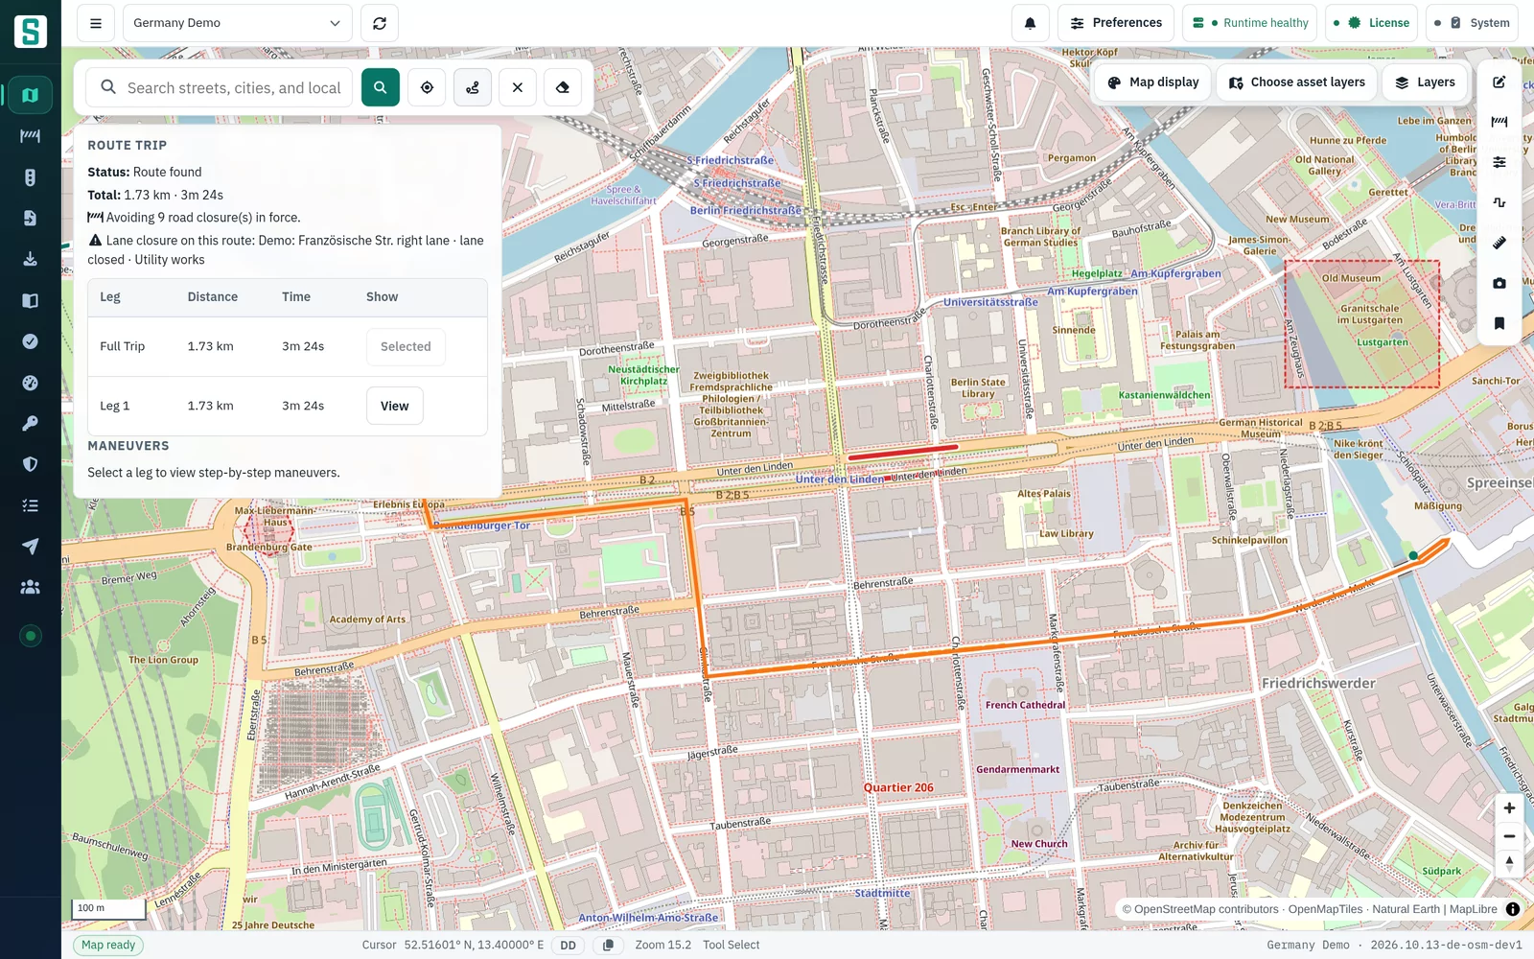Open the users group sidebar icon
The image size is (1534, 959).
(x=30, y=587)
